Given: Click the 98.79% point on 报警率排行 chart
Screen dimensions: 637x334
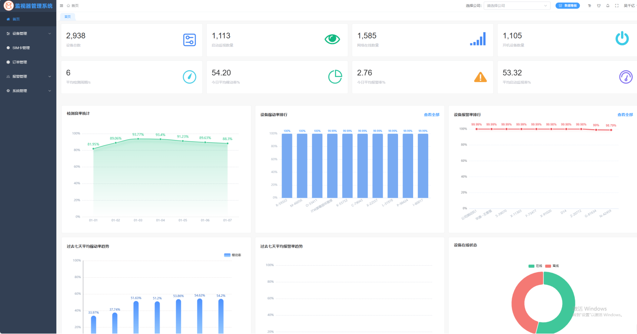Looking at the screenshot, I should [x=611, y=130].
